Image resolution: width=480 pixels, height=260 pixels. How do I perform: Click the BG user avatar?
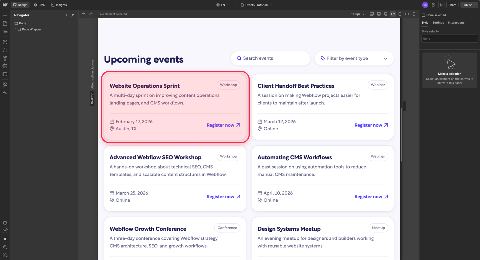point(425,5)
